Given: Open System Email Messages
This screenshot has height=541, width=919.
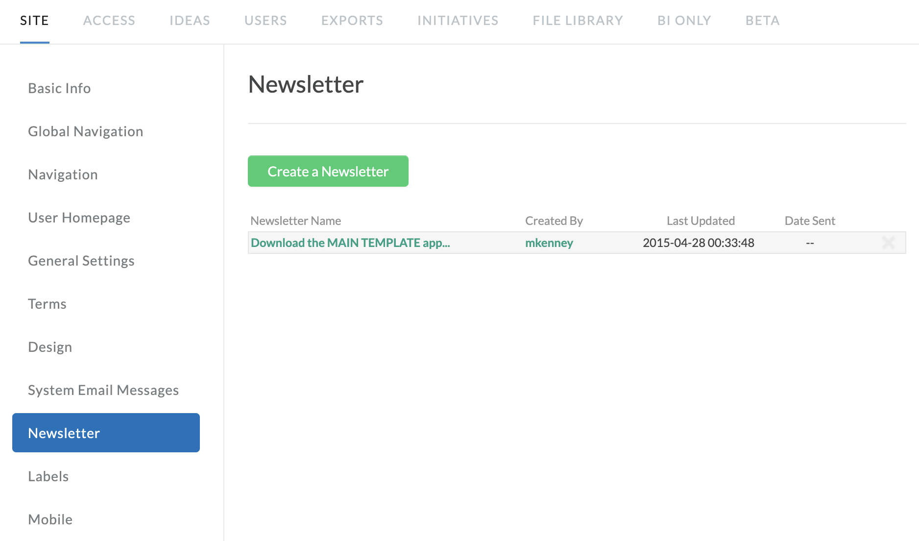Looking at the screenshot, I should [x=103, y=390].
